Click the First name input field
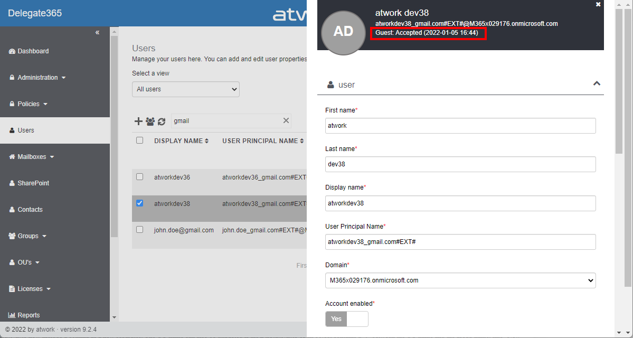Image resolution: width=633 pixels, height=338 pixels. coord(460,126)
